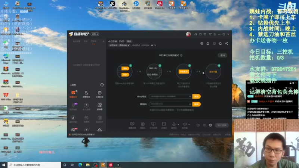The image size is (299, 168).
Task: Open the message bubble icon in title bar
Action: click(x=205, y=34)
